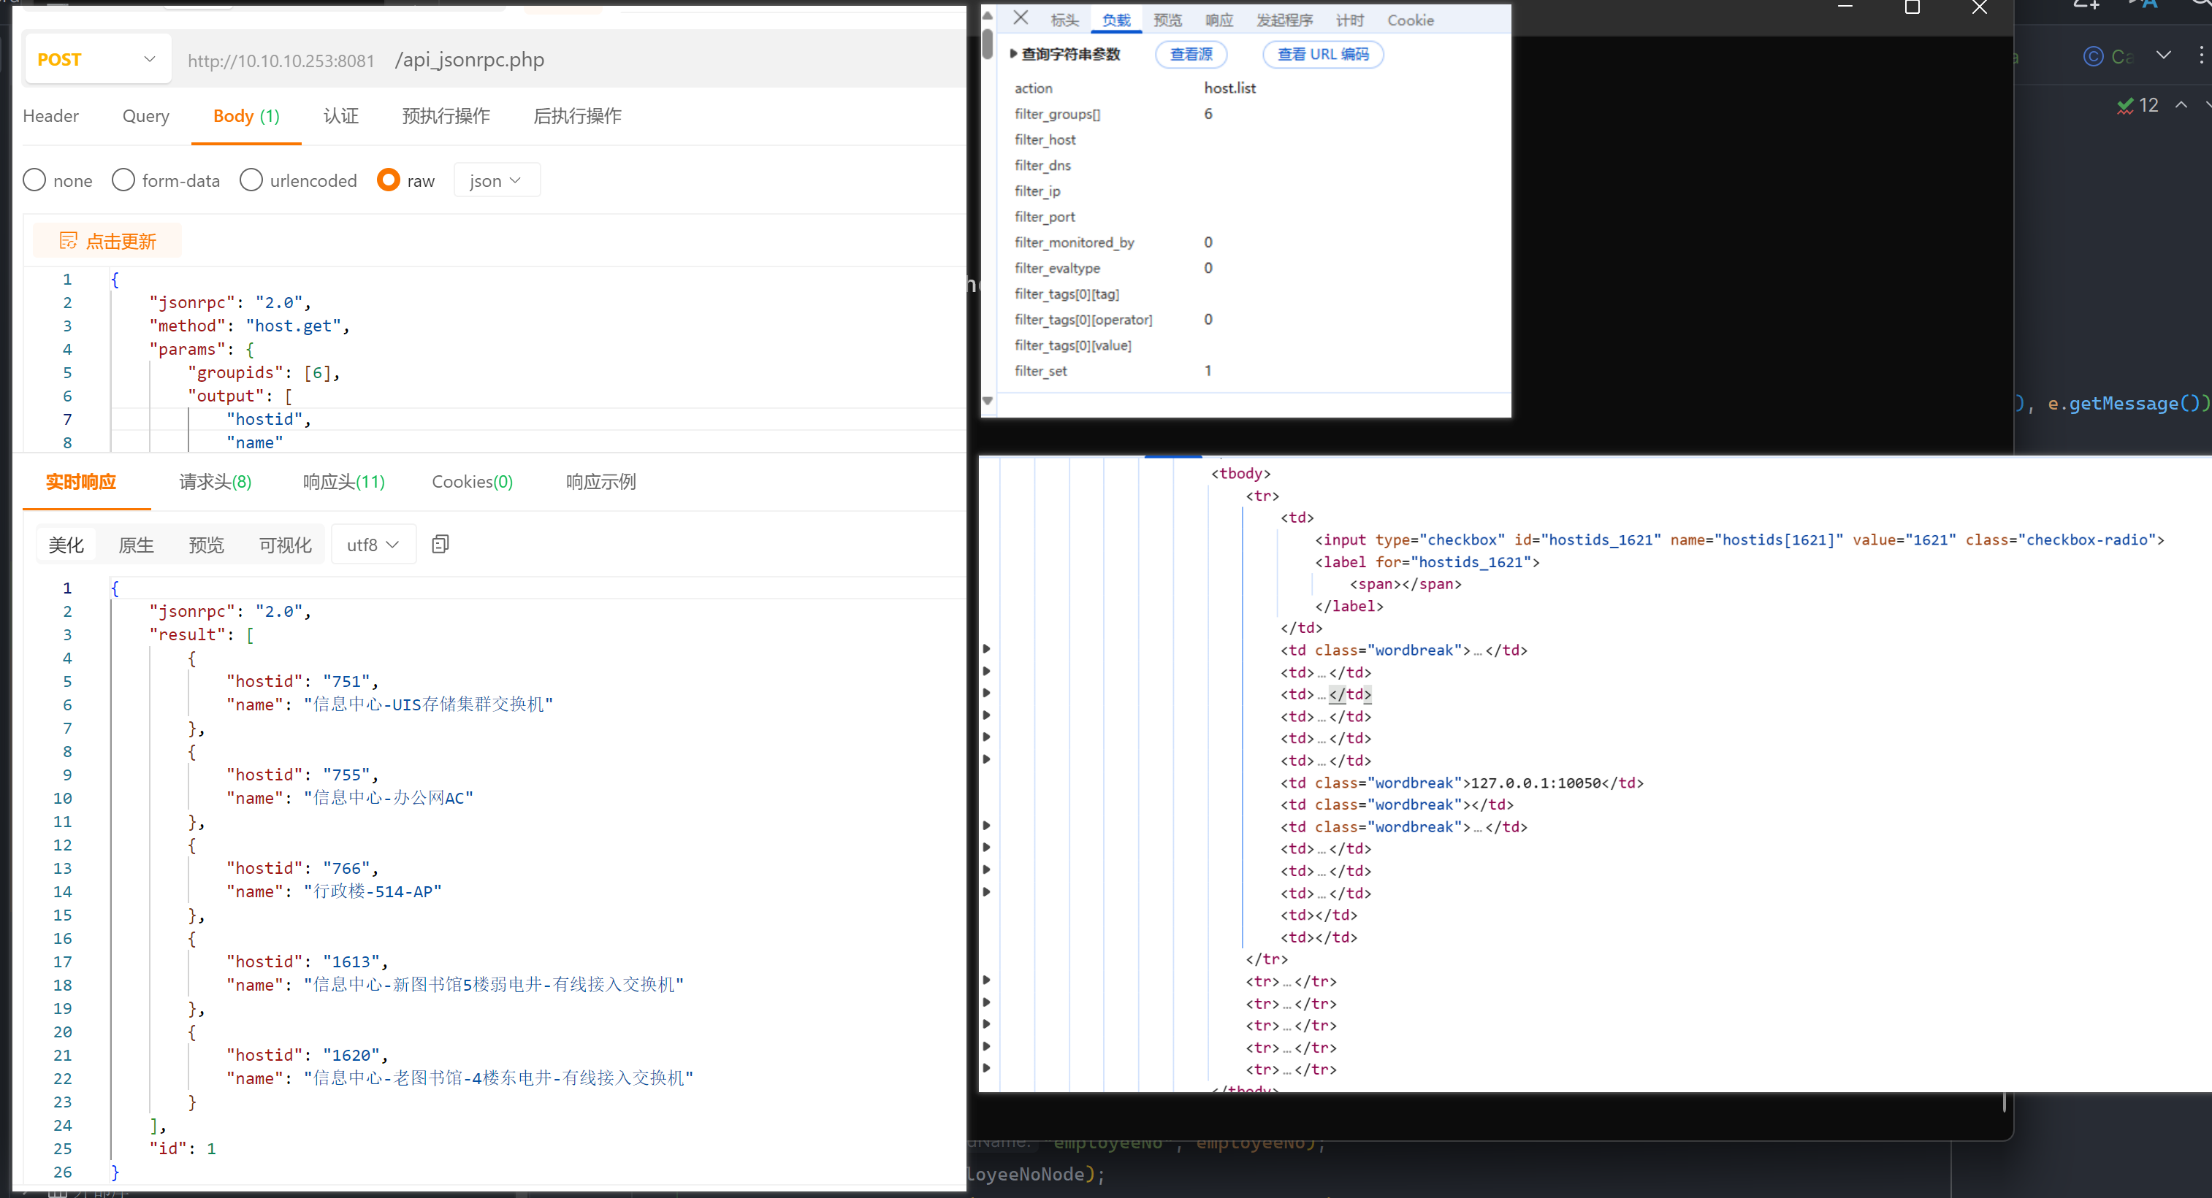Click the request URL path field /api_jsonrpc.php
Viewport: 2212px width, 1198px height.
(x=470, y=59)
